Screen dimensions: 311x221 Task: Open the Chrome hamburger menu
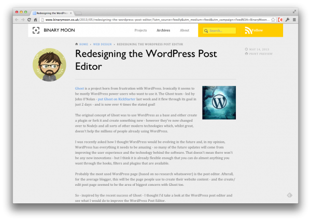[294, 20]
